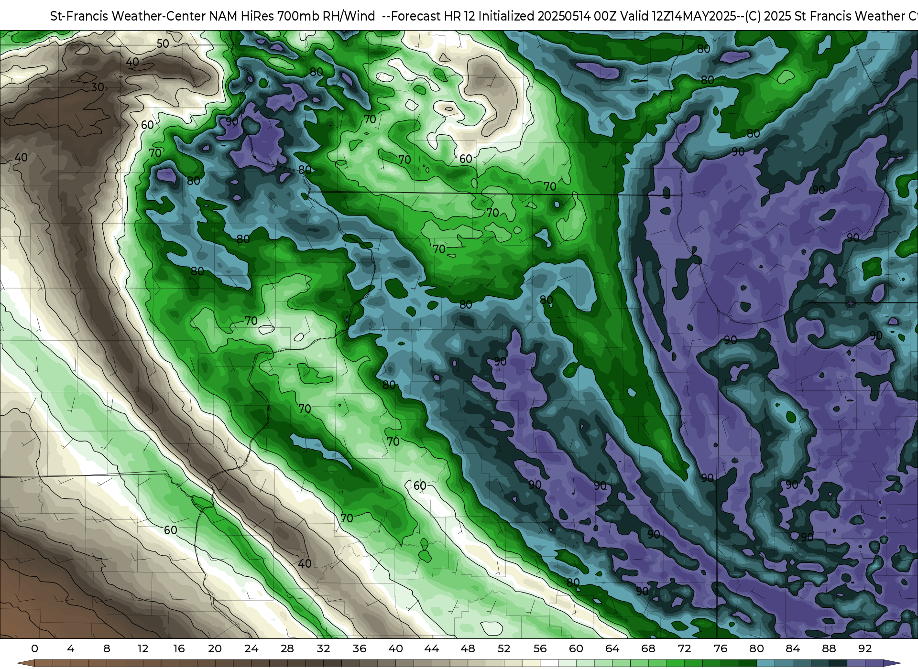Image resolution: width=918 pixels, height=669 pixels.
Task: Click the colorbar tick label "16"
Action: click(179, 648)
